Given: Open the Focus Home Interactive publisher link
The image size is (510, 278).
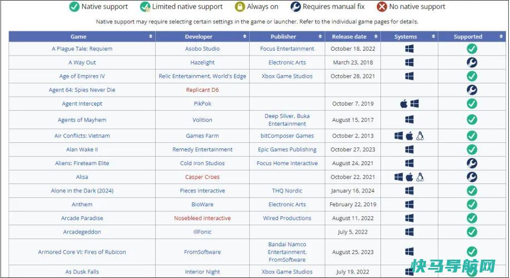Looking at the screenshot, I should coord(287,163).
